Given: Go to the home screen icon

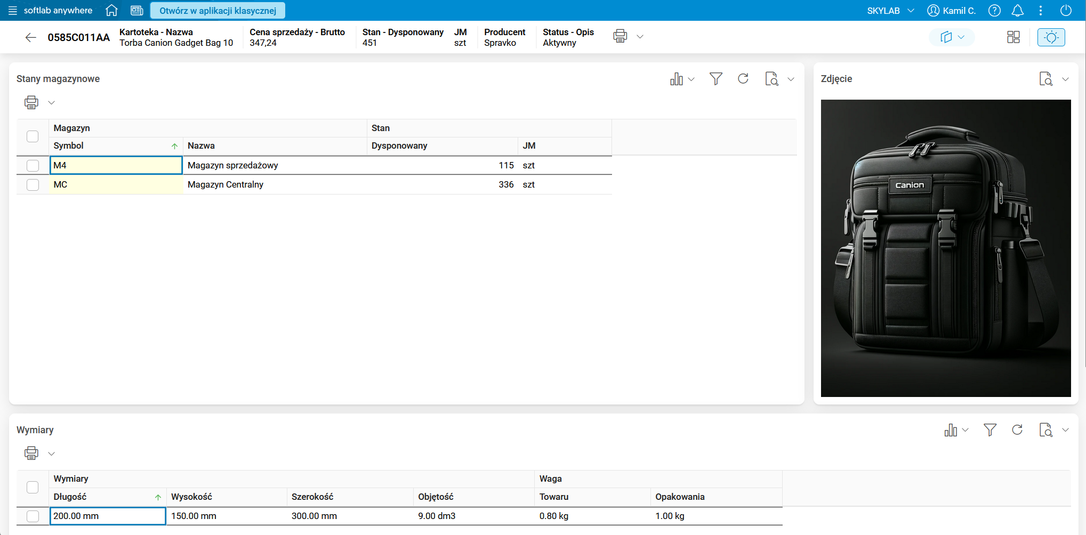Looking at the screenshot, I should 111,11.
